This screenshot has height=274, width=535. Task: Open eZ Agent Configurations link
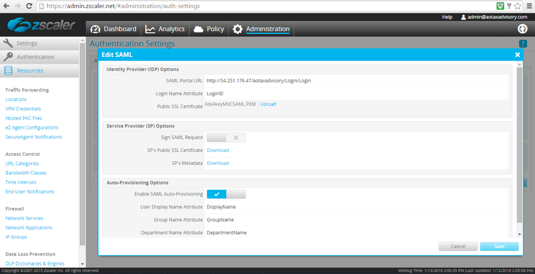(32, 128)
